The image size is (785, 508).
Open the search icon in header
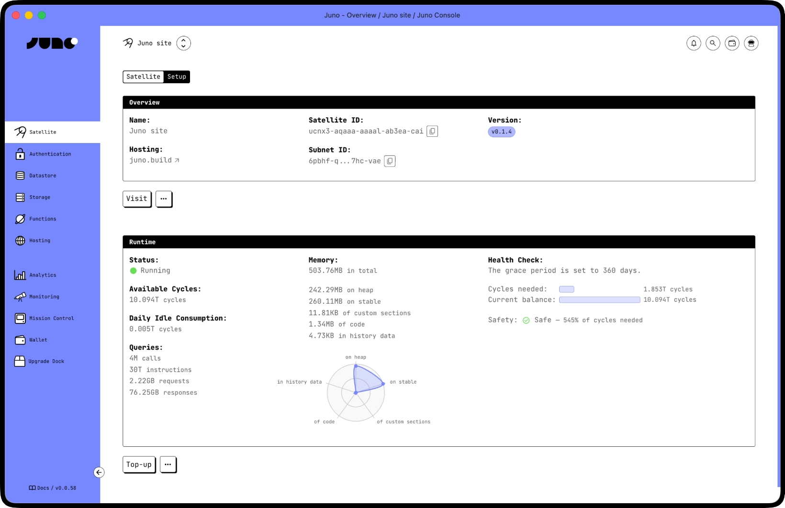pos(713,43)
